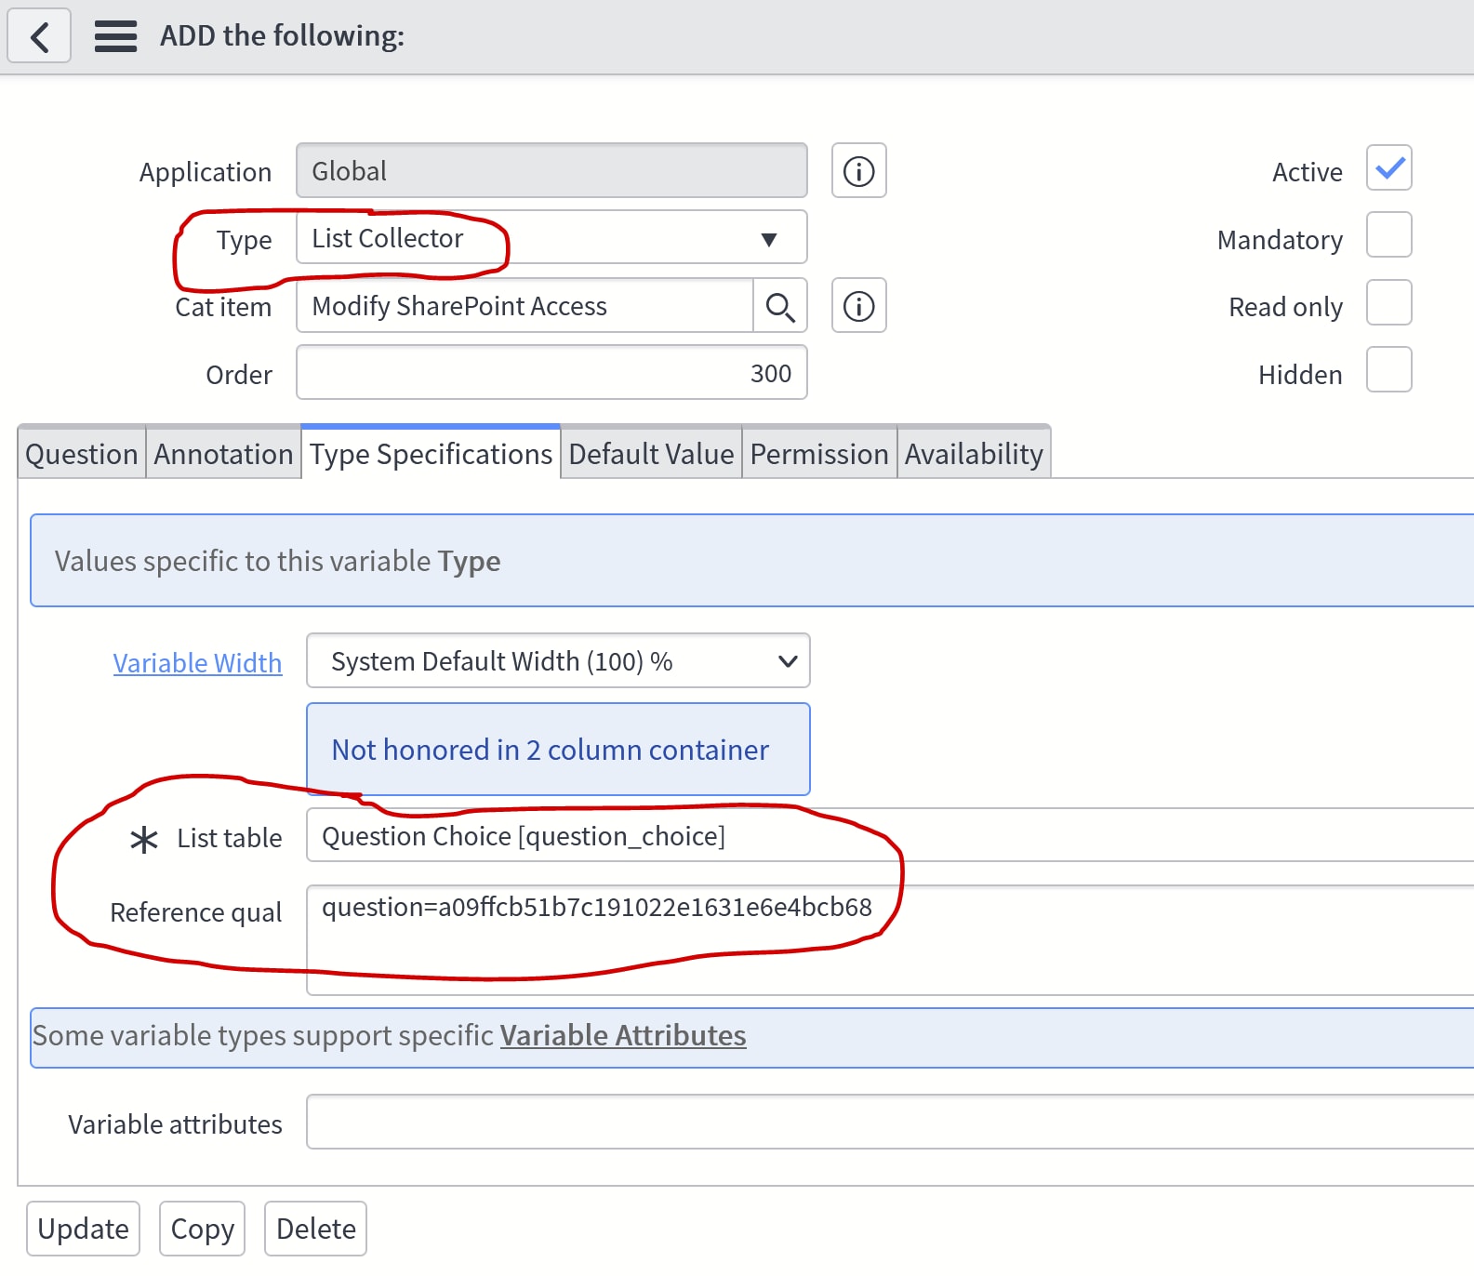Follow the Variable Width link

[197, 663]
